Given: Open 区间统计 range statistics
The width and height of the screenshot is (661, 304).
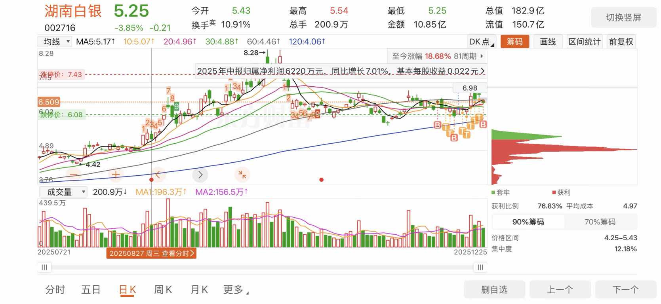Looking at the screenshot, I should pyautogui.click(x=585, y=42).
